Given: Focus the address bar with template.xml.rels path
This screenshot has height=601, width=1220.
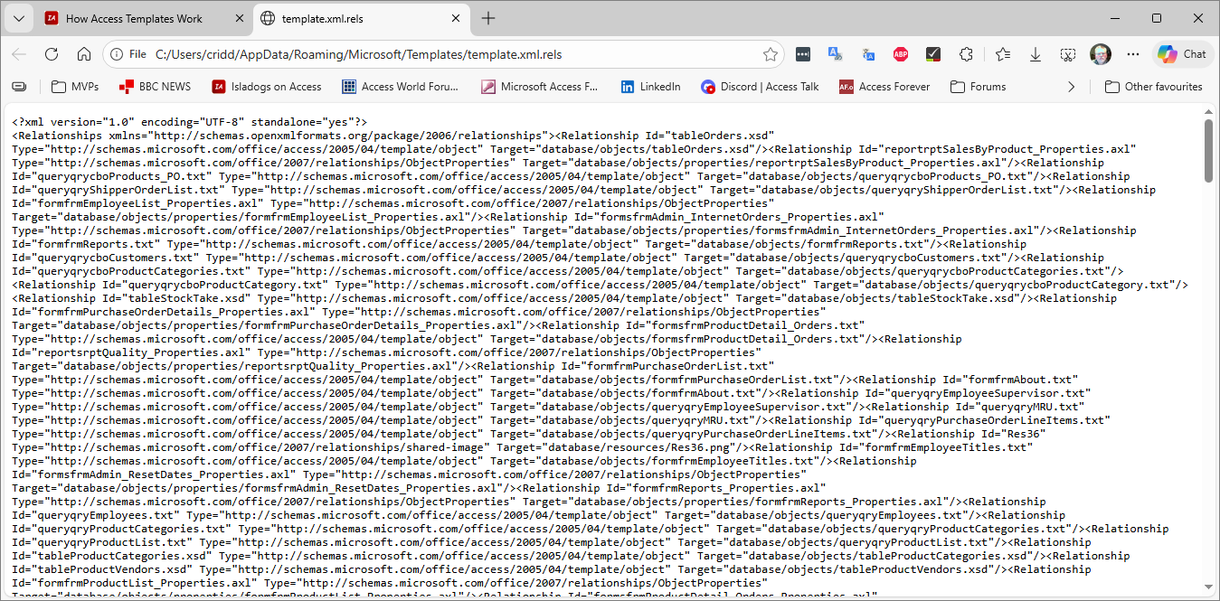Looking at the screenshot, I should [443, 54].
